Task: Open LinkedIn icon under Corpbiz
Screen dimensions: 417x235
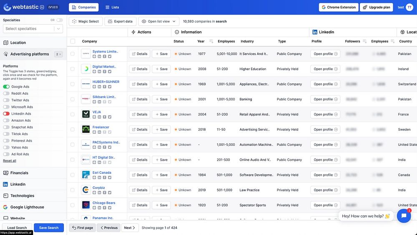Action: tap(99, 193)
